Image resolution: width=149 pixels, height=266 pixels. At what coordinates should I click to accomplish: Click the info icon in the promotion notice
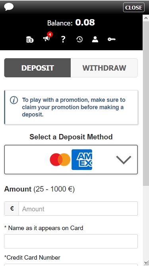[14, 100]
